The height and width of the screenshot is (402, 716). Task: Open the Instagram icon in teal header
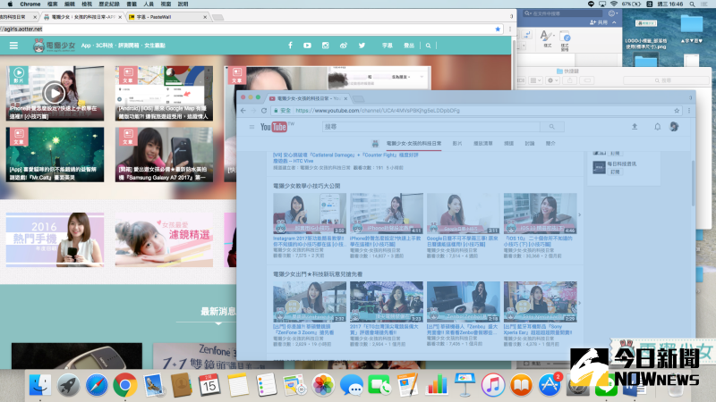click(x=325, y=46)
